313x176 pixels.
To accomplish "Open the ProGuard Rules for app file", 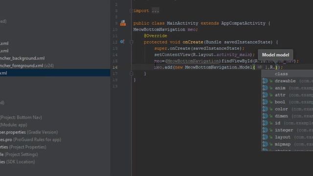I will (x=30, y=139).
